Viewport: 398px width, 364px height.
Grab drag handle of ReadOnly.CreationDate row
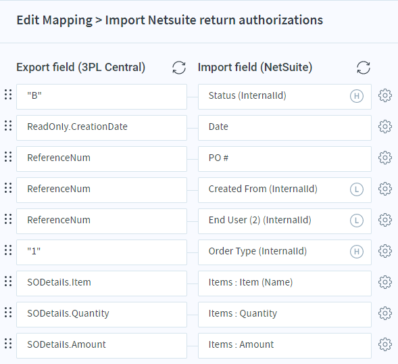pyautogui.click(x=8, y=126)
